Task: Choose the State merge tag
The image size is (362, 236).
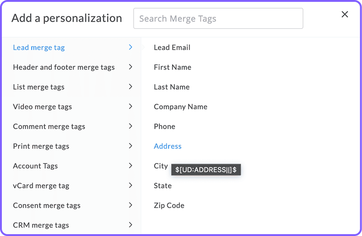Action: (163, 186)
